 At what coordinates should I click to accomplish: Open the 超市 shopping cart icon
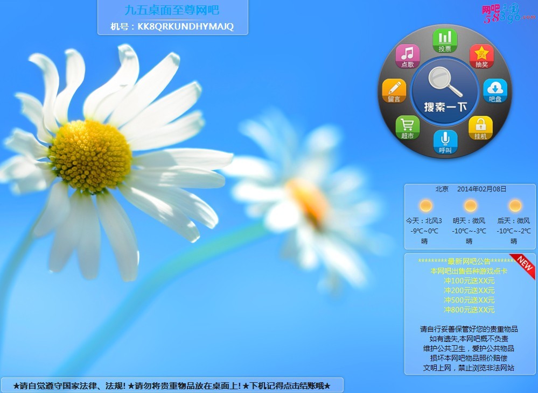[x=408, y=127]
